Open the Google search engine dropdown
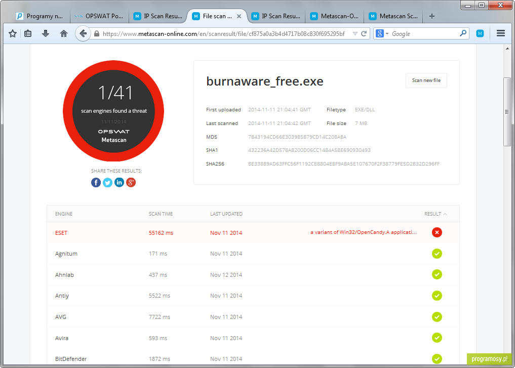This screenshot has width=515, height=368. click(382, 33)
